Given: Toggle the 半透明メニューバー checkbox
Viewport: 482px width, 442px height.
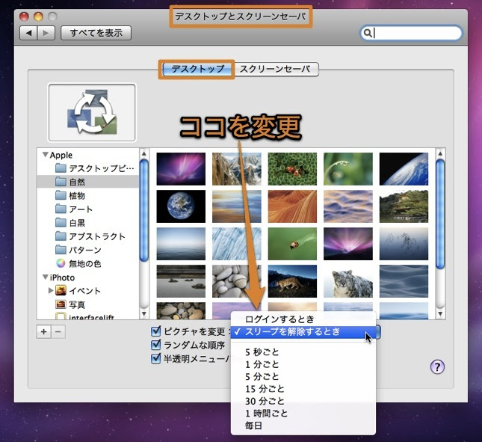Looking at the screenshot, I should click(x=156, y=358).
